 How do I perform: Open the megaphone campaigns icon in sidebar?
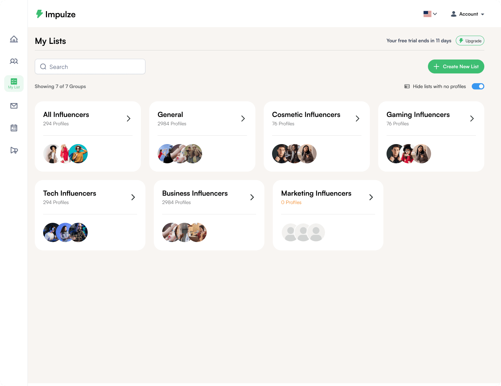pos(14,150)
